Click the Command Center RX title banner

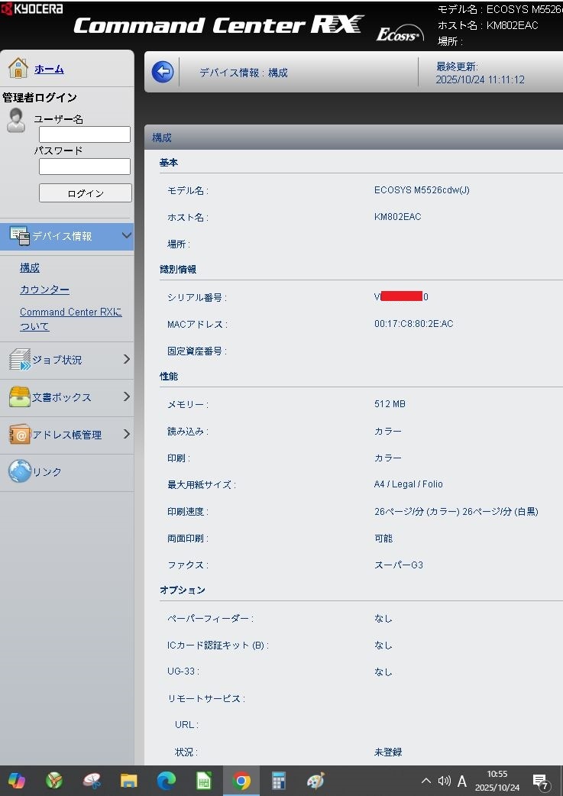[218, 25]
